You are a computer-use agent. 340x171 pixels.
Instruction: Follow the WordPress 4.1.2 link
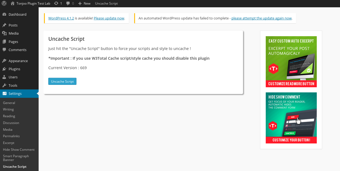point(61,18)
